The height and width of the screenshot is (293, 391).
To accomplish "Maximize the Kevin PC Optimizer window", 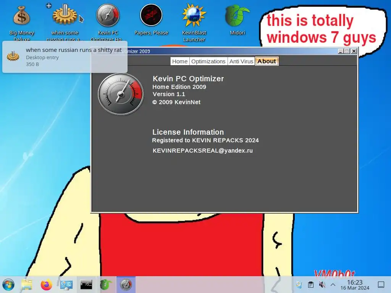I will (347, 51).
